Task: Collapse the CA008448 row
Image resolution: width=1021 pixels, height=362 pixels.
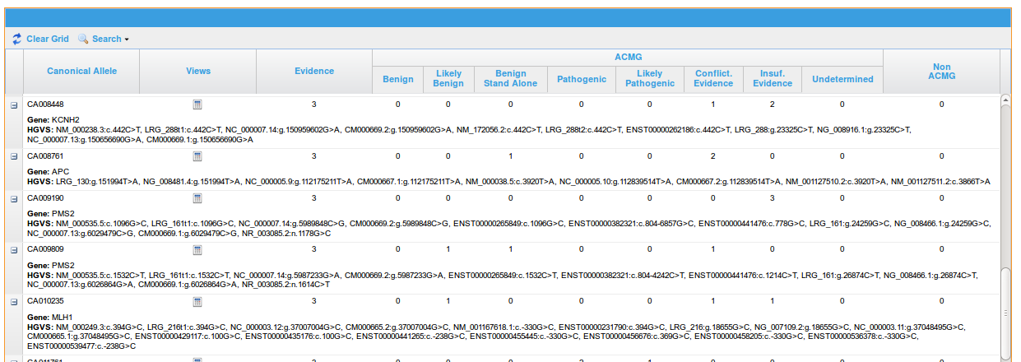Action: point(14,105)
